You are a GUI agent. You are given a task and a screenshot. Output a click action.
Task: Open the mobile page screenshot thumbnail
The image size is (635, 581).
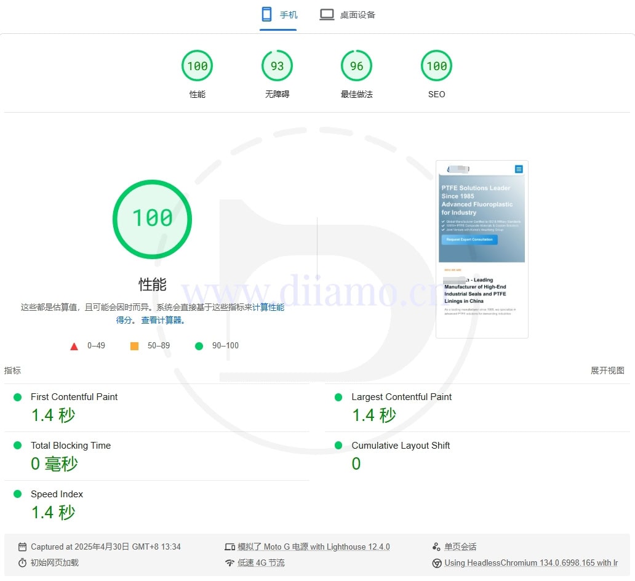click(482, 249)
